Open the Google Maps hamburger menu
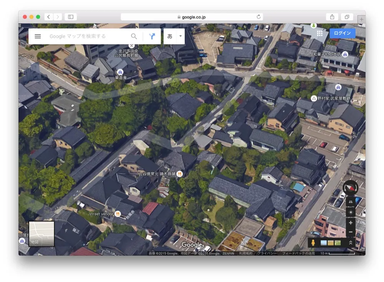Screen dimensions: 384x282 click(x=38, y=36)
